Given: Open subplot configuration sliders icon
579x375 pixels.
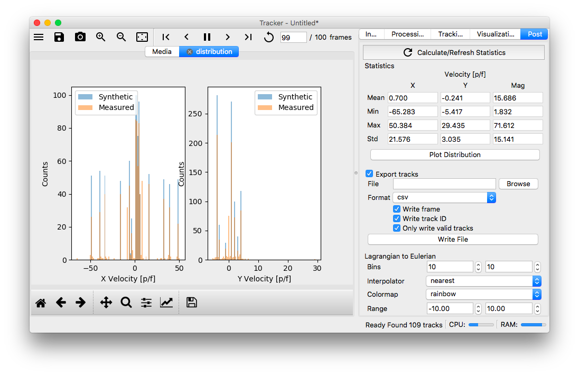Looking at the screenshot, I should pyautogui.click(x=146, y=303).
